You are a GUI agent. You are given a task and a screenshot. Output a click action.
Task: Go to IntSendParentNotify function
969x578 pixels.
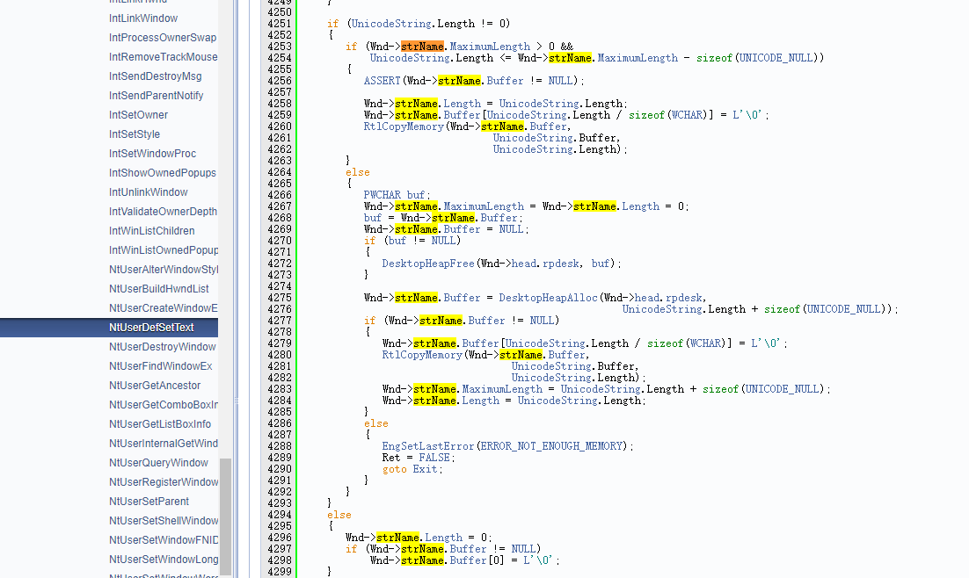point(157,96)
